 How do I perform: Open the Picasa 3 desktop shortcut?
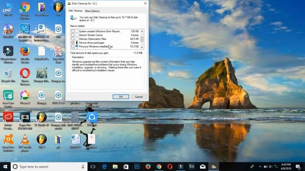(x=25, y=97)
